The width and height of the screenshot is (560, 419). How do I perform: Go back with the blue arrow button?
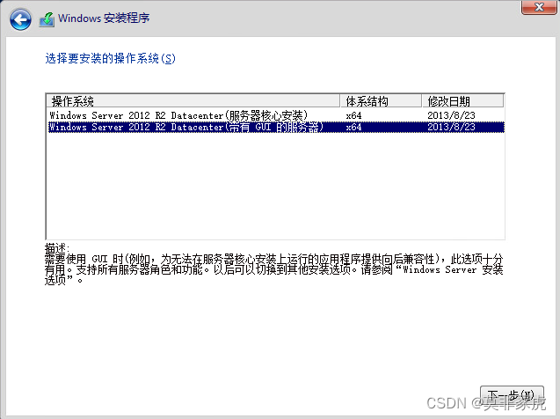20,19
